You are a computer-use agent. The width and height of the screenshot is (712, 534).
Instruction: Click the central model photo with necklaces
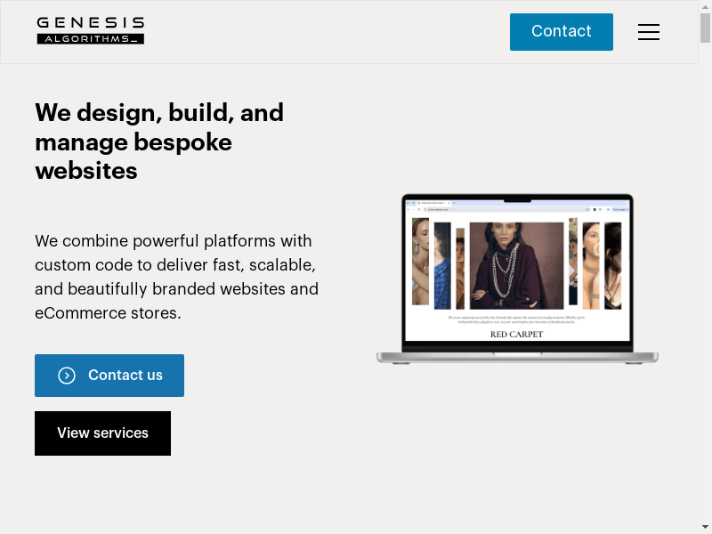pyautogui.click(x=516, y=265)
